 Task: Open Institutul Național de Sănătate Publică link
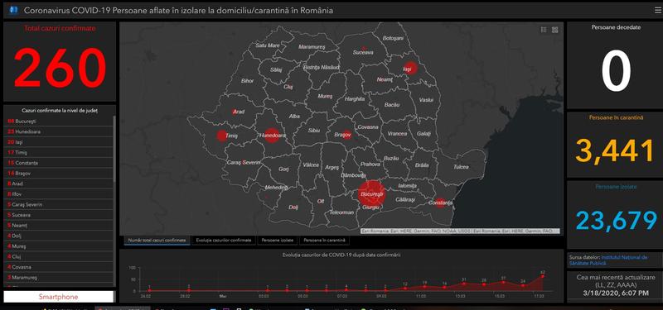(x=609, y=260)
